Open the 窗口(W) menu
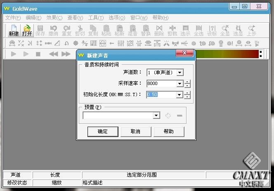Image resolution: width=274 pixels, height=191 pixels. click(139, 18)
